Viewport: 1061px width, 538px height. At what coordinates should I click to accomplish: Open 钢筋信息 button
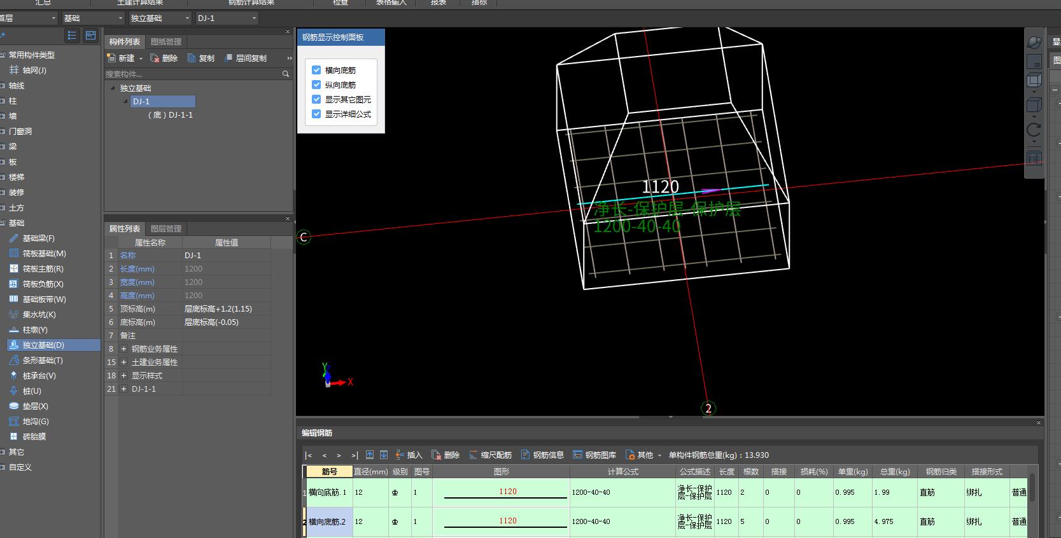pyautogui.click(x=543, y=455)
